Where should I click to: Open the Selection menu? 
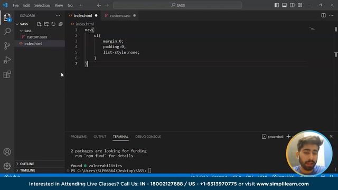42,5
